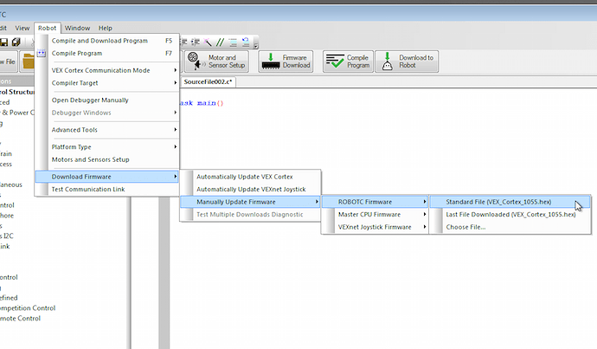Image resolution: width=597 pixels, height=349 pixels.
Task: Click the 'main' code text in editor
Action: tap(207, 103)
